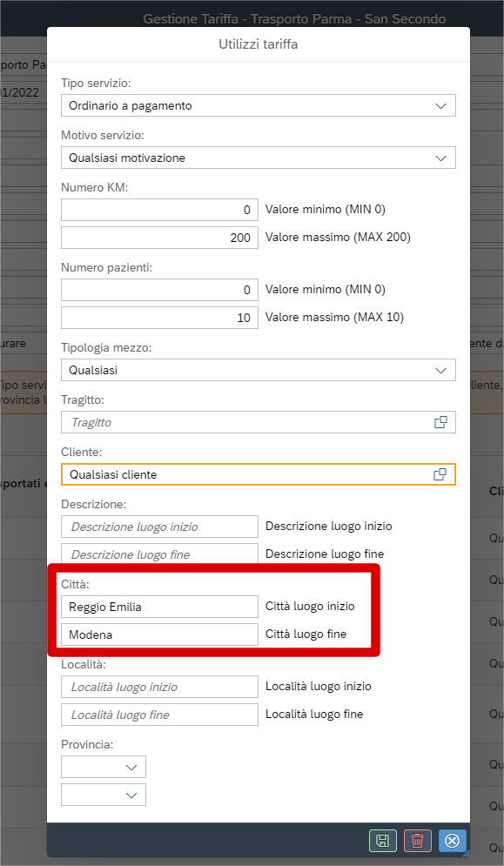This screenshot has width=504, height=866.
Task: Save tariff usage with green disk icon
Action: pyautogui.click(x=382, y=841)
